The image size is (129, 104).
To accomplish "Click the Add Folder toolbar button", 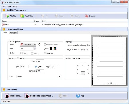I will pyautogui.click(x=27, y=16).
